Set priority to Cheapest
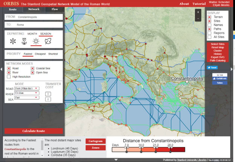The width and height of the screenshot is (235, 162). [x=40, y=54]
